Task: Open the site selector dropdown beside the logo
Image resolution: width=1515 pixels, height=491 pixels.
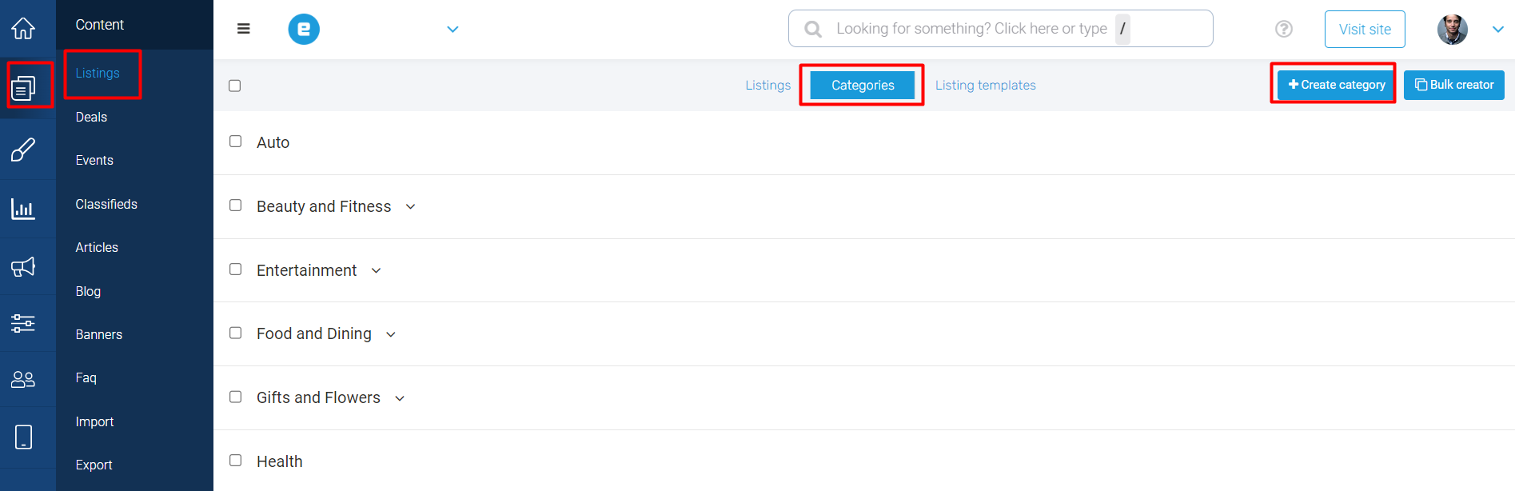Action: pos(453,30)
